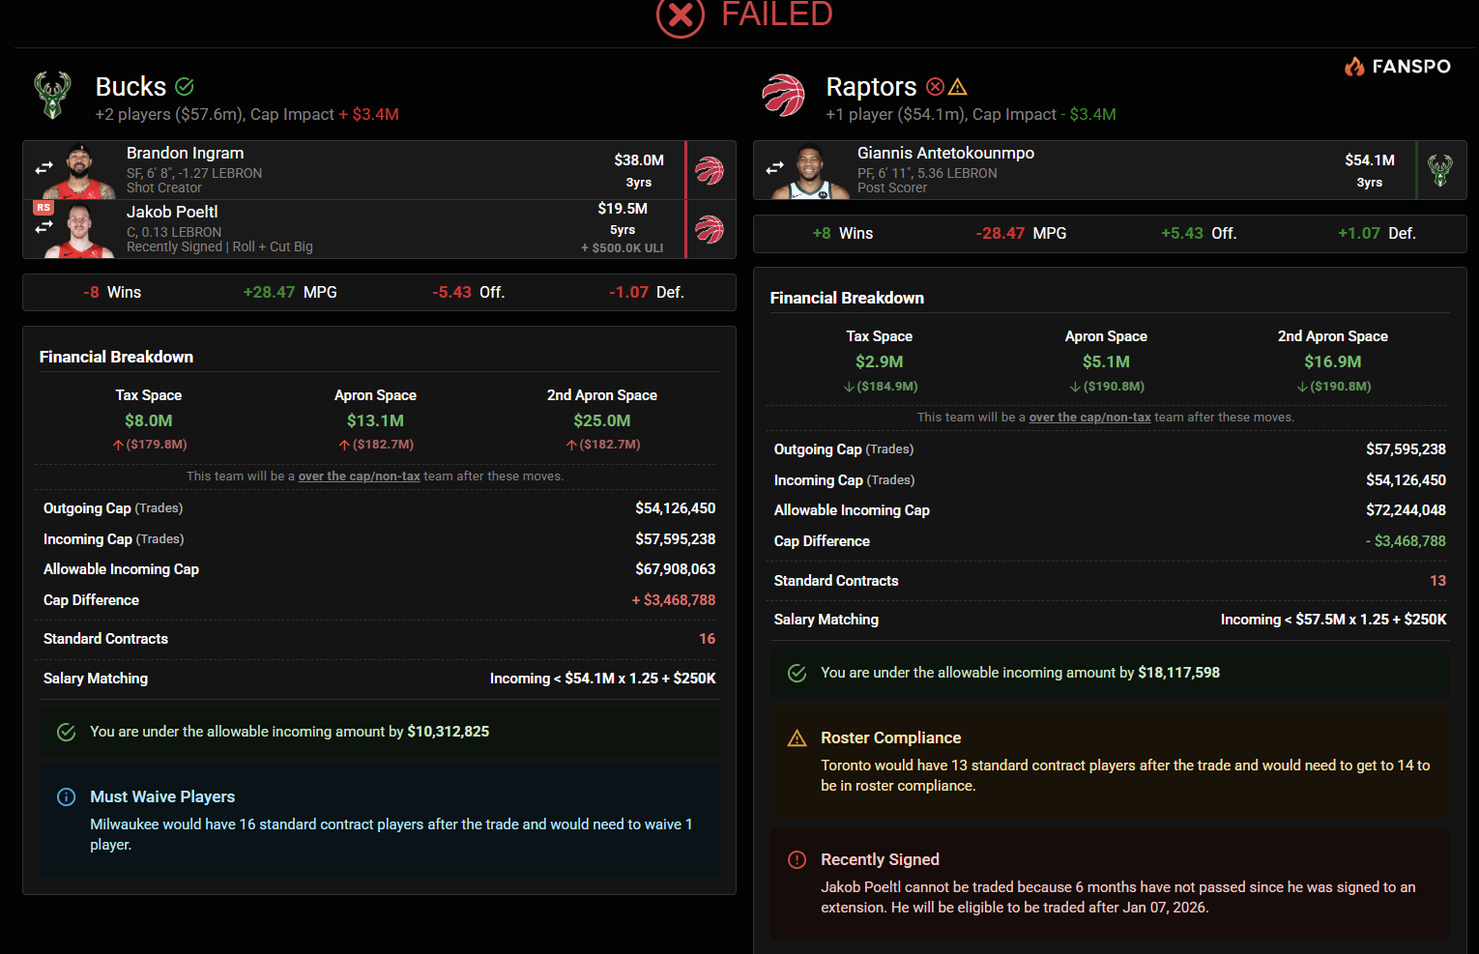Viewport: 1479px width, 954px height.
Task: Click the Bucks Apron Space value $13.1M
Action: tap(375, 420)
